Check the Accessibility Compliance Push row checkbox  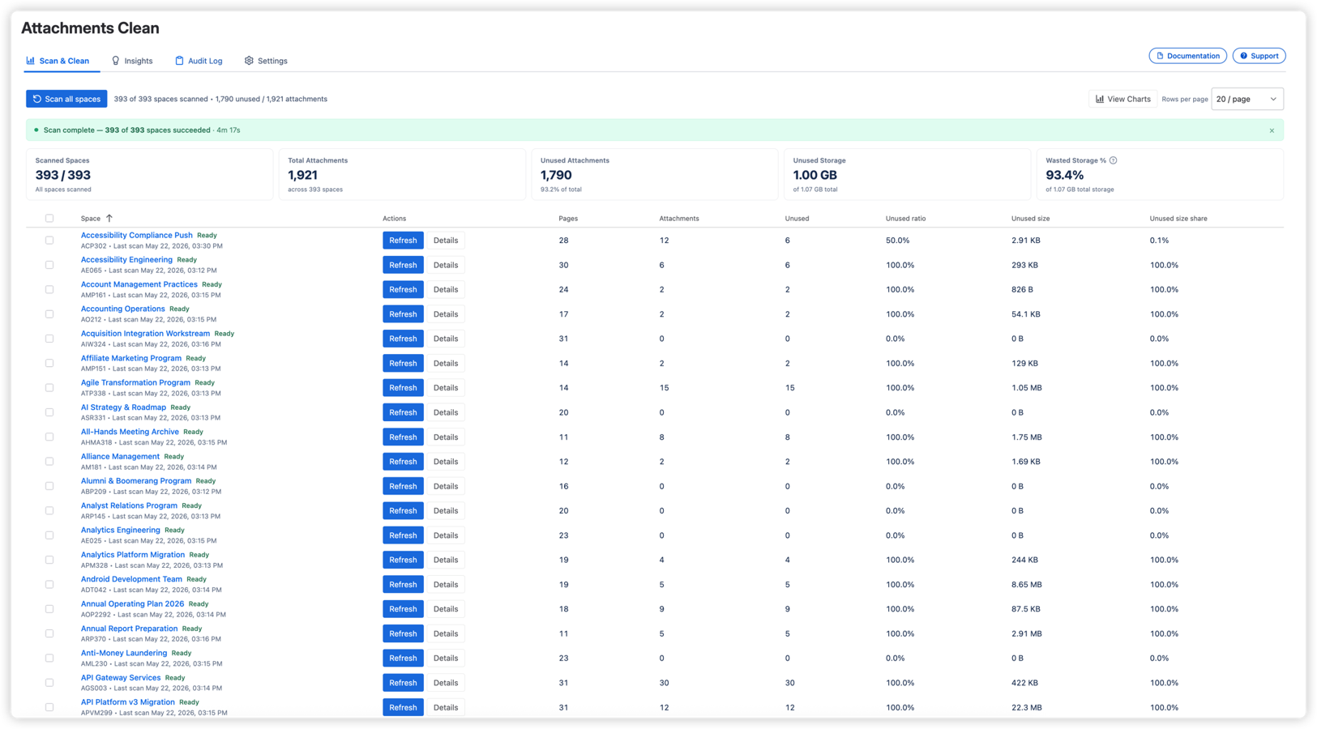point(49,241)
